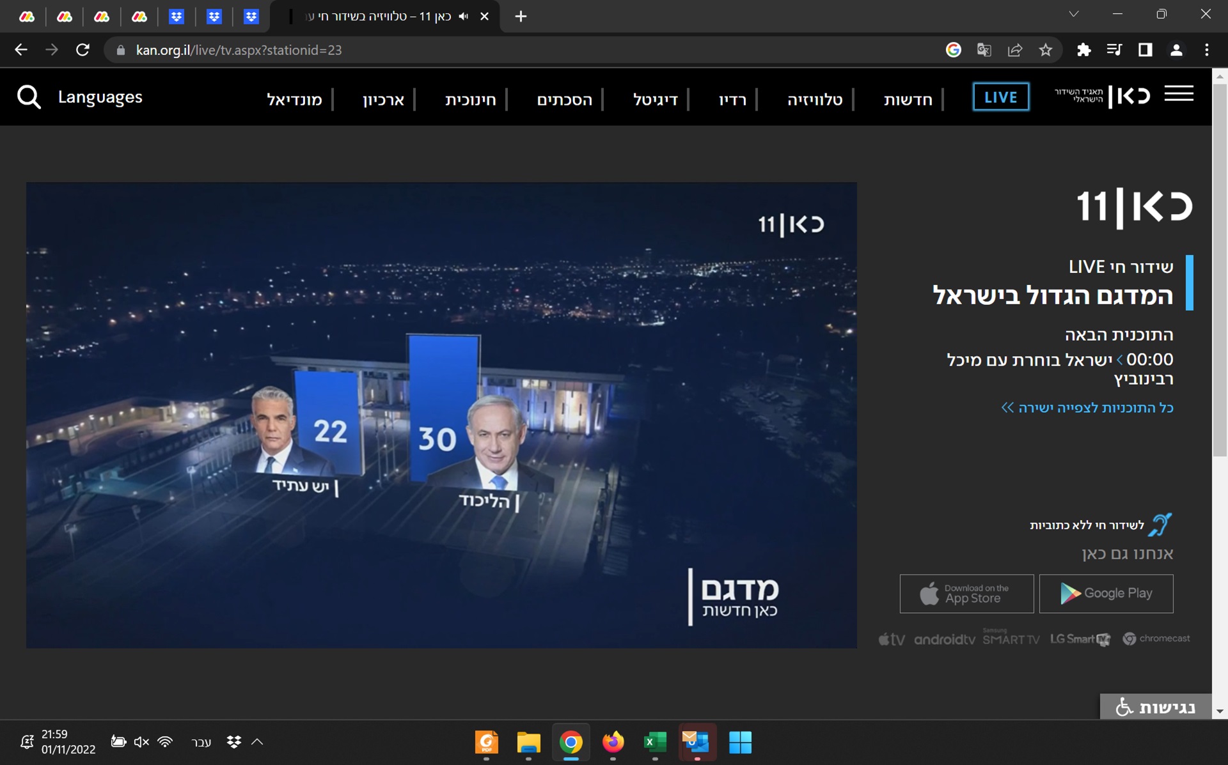
Task: Open Windows Start button
Action: 740,742
